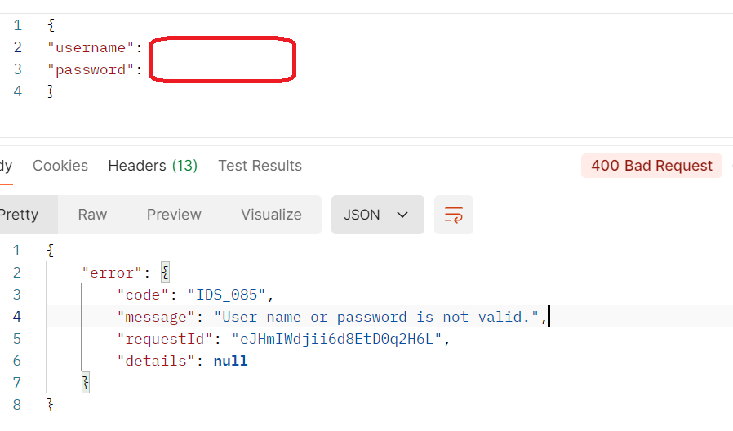This screenshot has width=733, height=431.
Task: Select the Raw view tab
Action: pos(92,215)
